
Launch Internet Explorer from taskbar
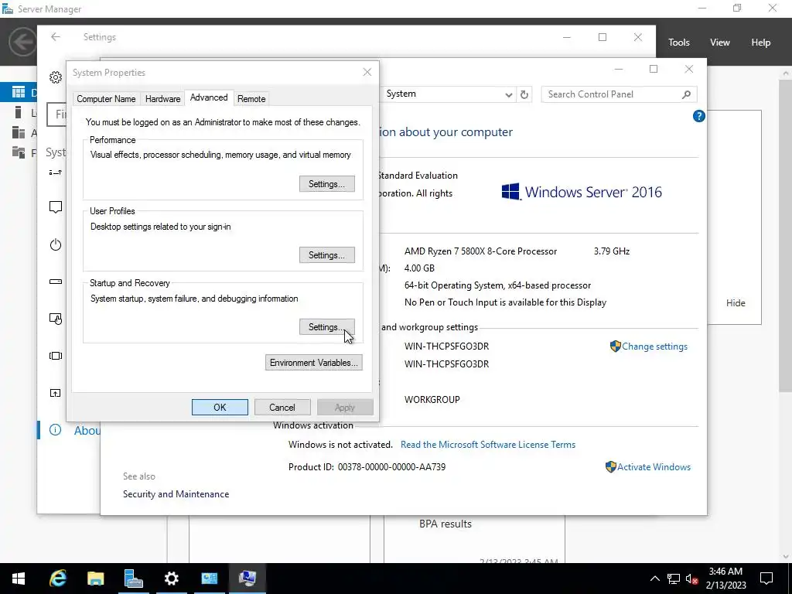(57, 579)
